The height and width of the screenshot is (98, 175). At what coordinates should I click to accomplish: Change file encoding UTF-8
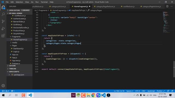pos(137,91)
